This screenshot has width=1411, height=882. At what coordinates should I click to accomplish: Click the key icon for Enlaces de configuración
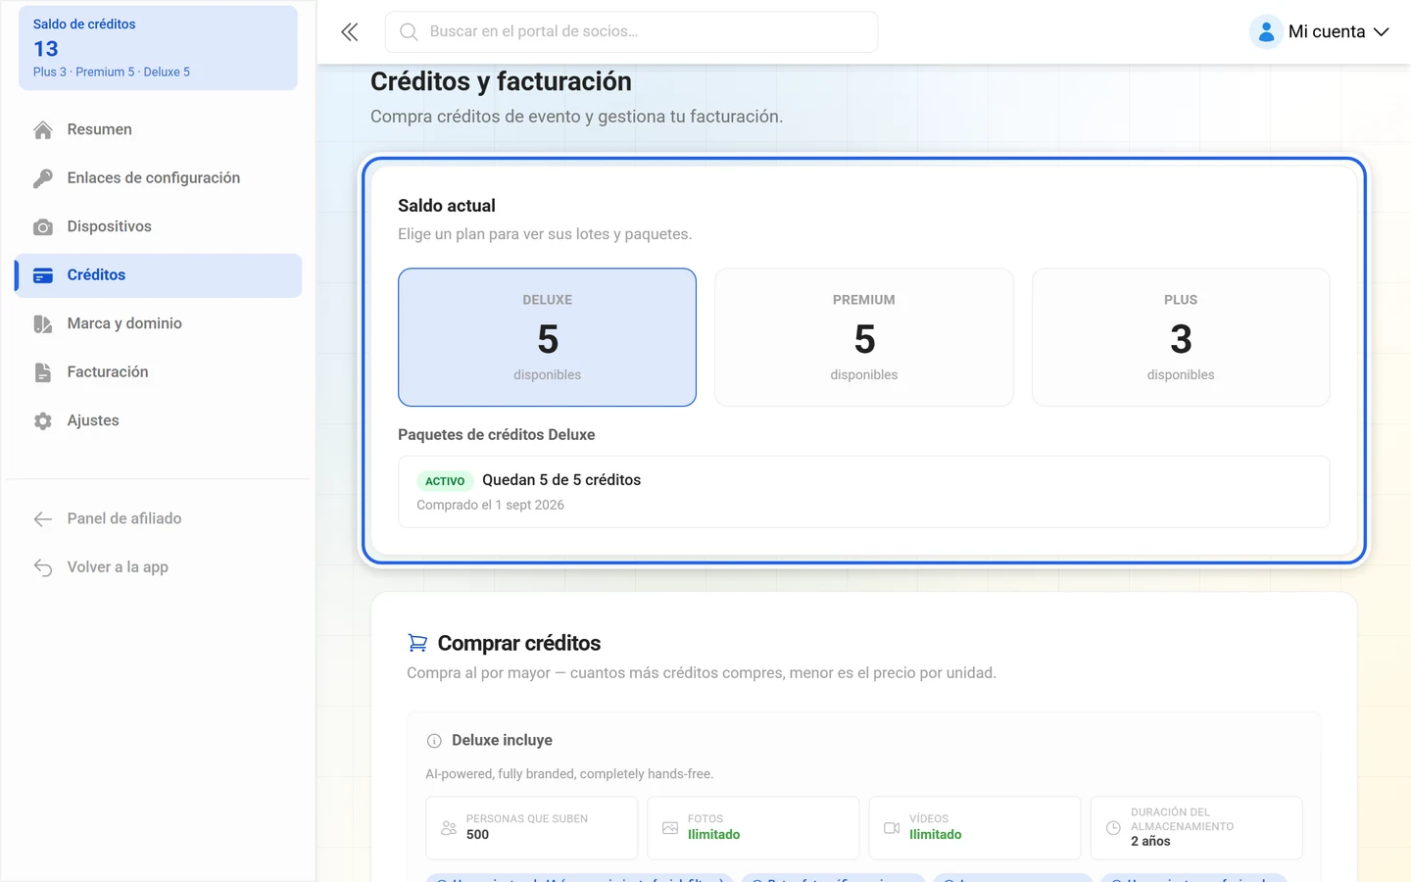(43, 178)
